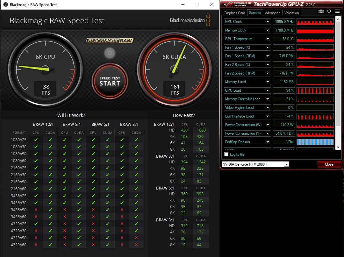Open the GPU Clock sensor dropdown

pos(268,21)
